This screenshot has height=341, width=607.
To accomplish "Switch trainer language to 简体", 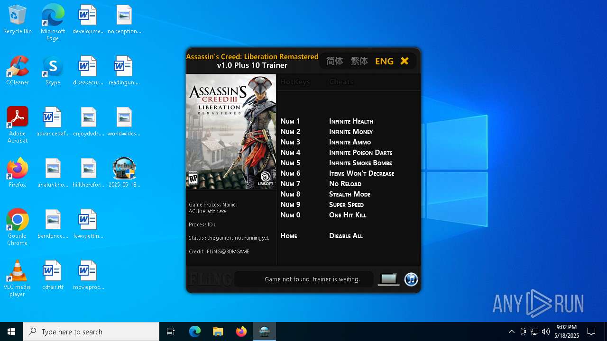I will (x=335, y=61).
